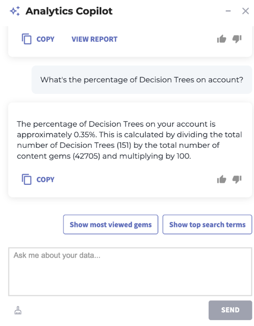Click the sparkle Analytics Copilot logo icon
This screenshot has height=326, width=254.
pyautogui.click(x=15, y=11)
